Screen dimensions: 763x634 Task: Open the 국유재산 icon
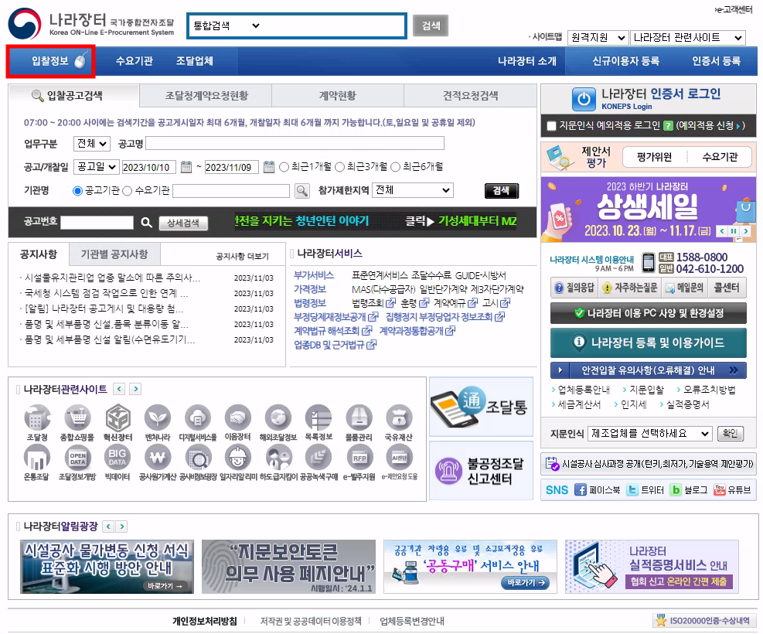click(399, 418)
